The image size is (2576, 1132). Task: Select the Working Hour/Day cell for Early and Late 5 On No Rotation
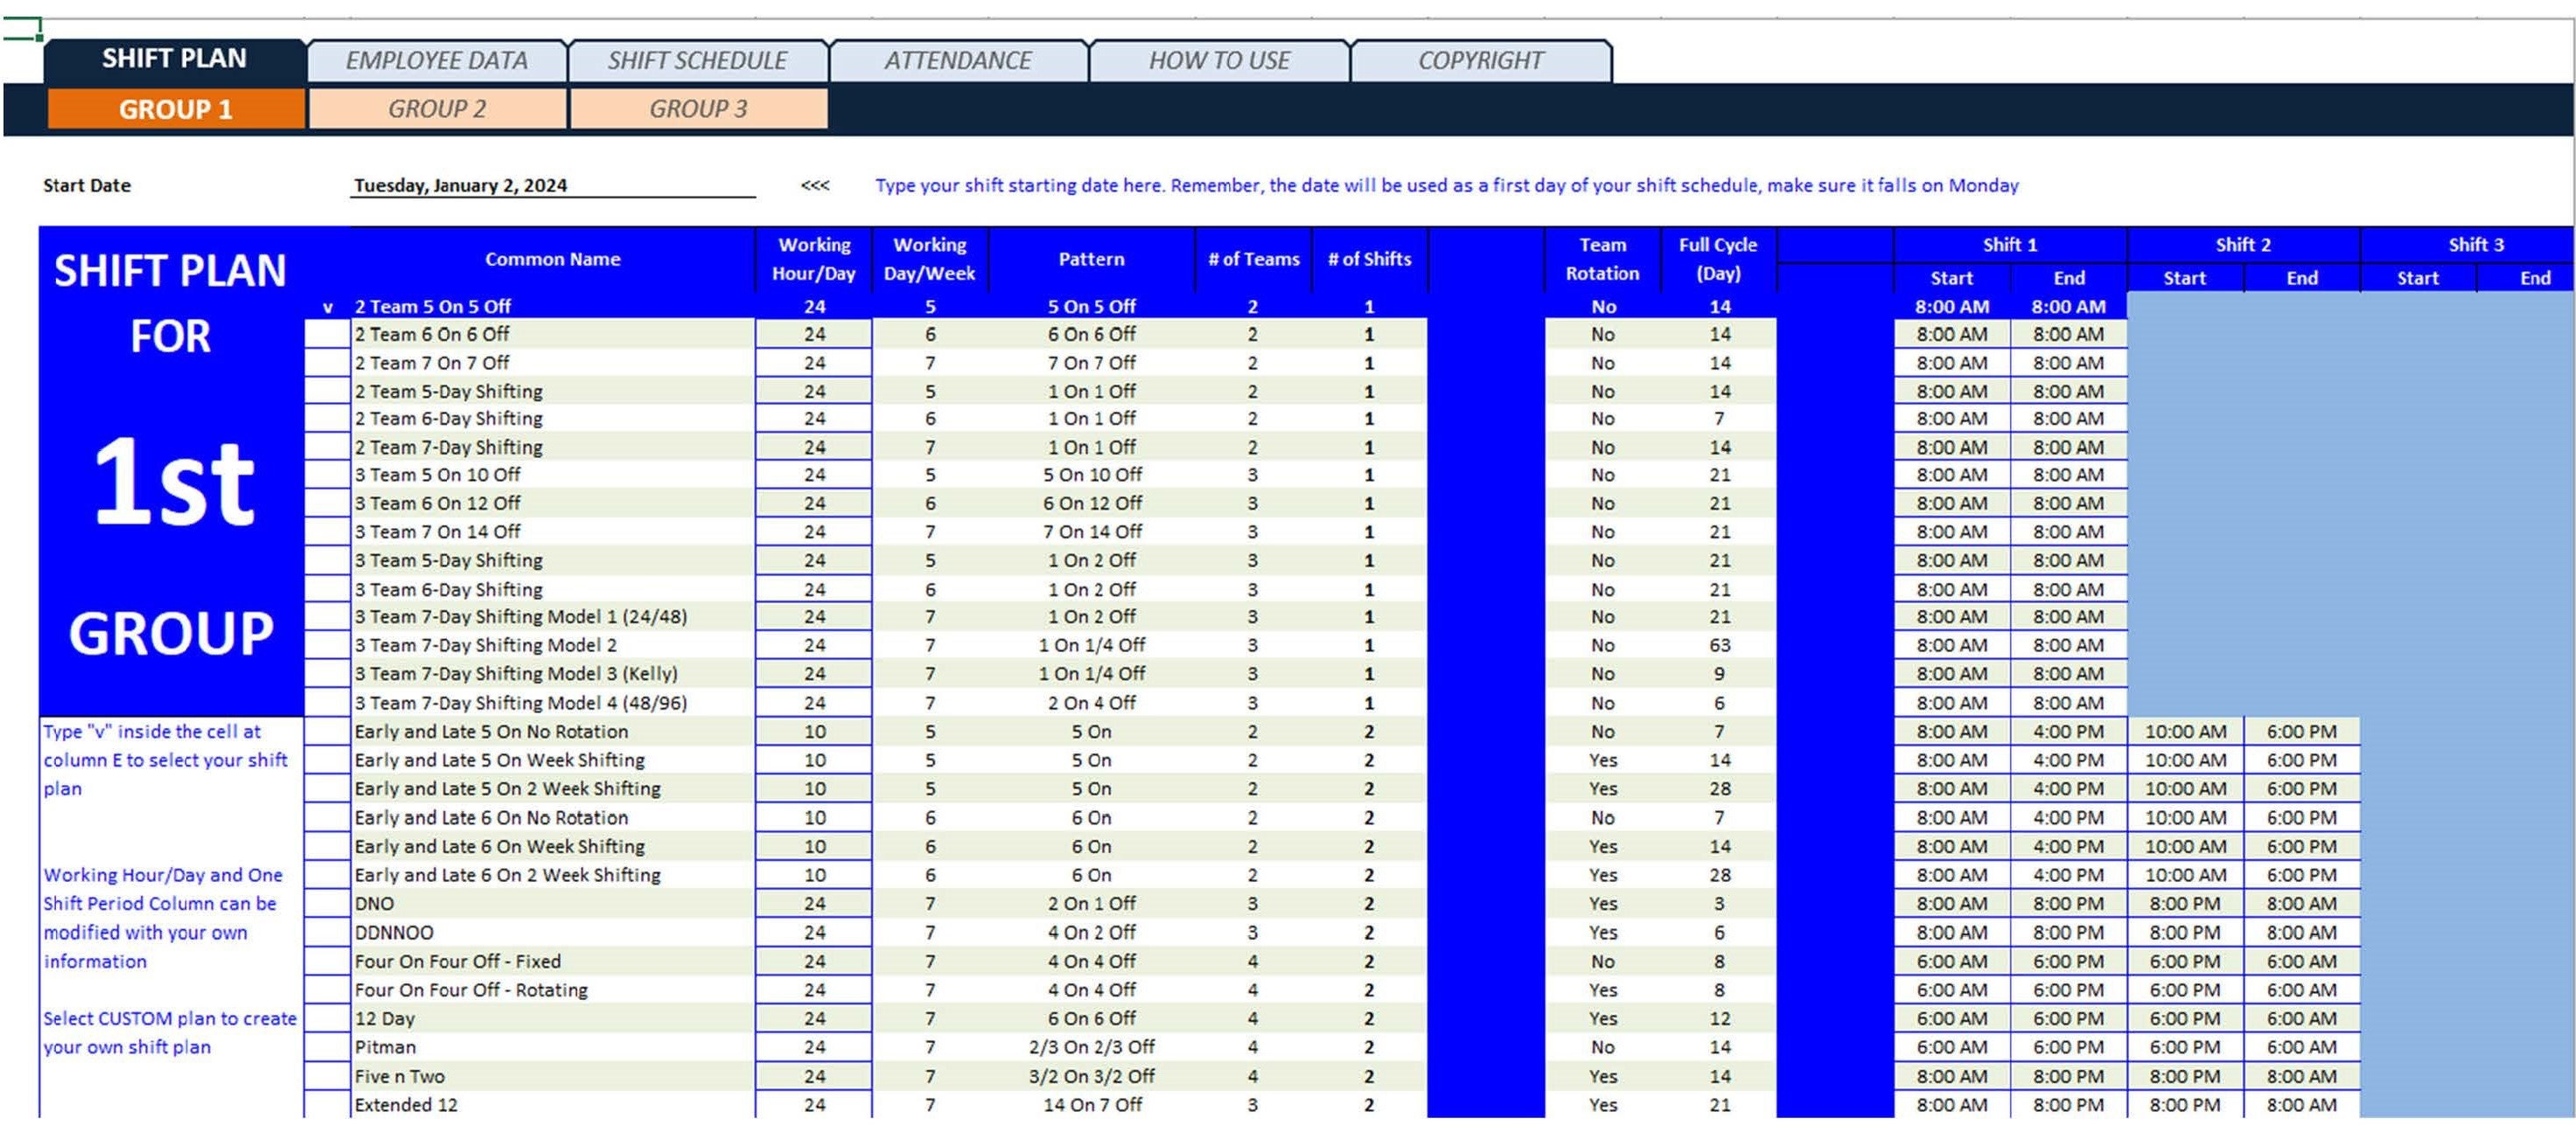tap(815, 732)
